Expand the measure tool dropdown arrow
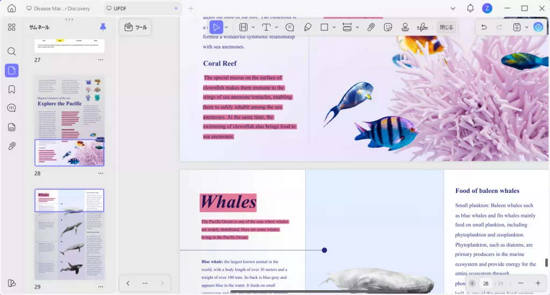Screen dimensions: 550x295 (x=357, y=27)
